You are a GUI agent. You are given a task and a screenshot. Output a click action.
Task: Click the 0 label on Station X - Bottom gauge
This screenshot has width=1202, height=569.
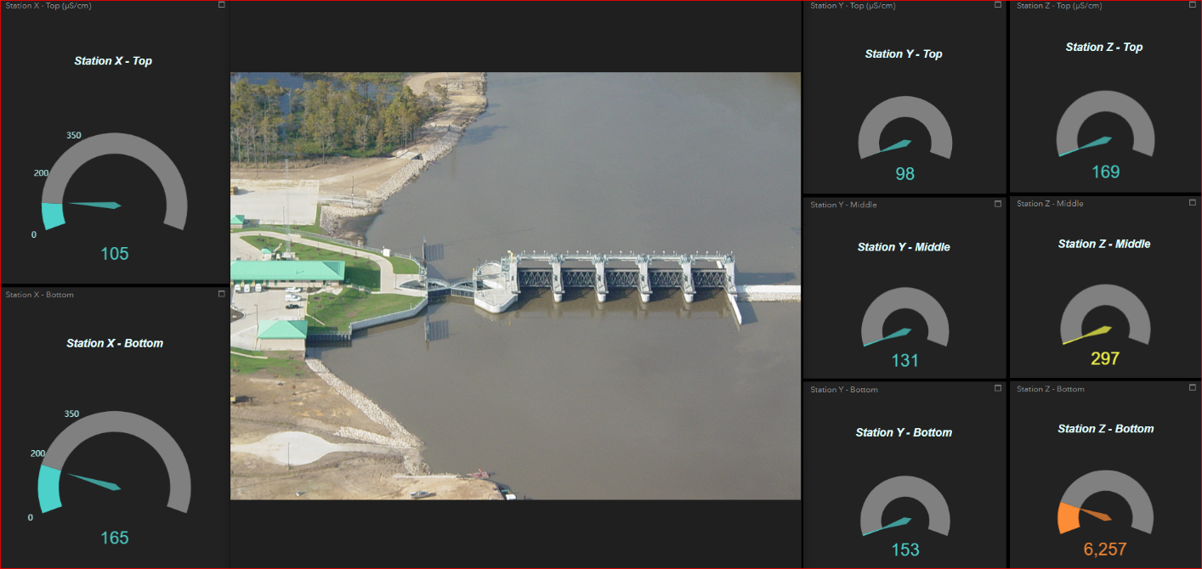coord(31,517)
